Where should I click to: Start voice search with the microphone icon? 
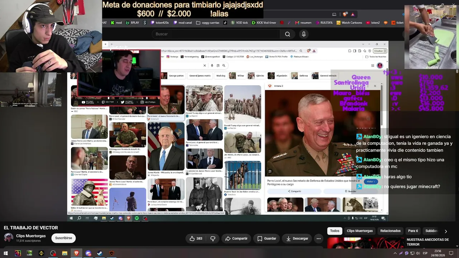pos(304,34)
